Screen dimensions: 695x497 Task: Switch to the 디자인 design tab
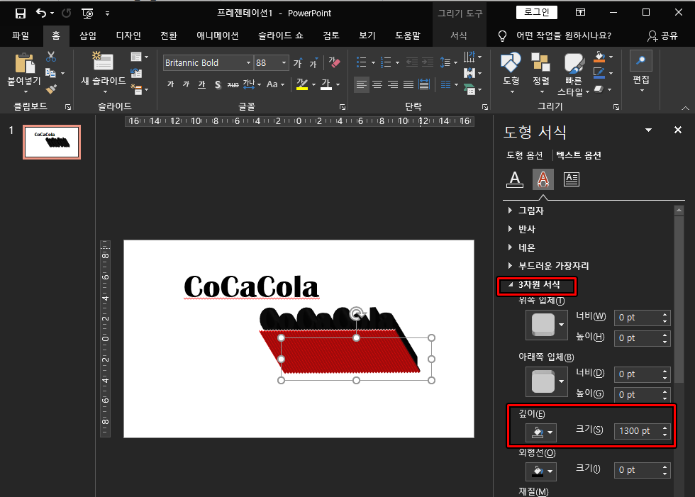click(x=128, y=35)
